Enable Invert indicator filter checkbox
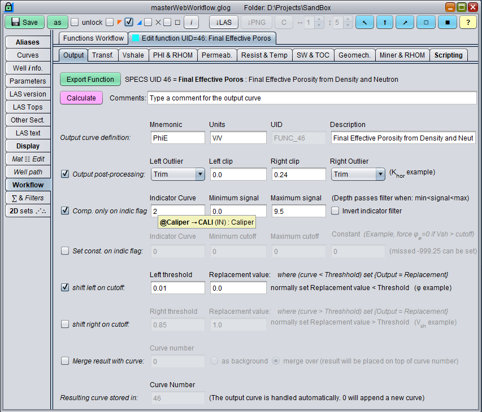 point(336,211)
